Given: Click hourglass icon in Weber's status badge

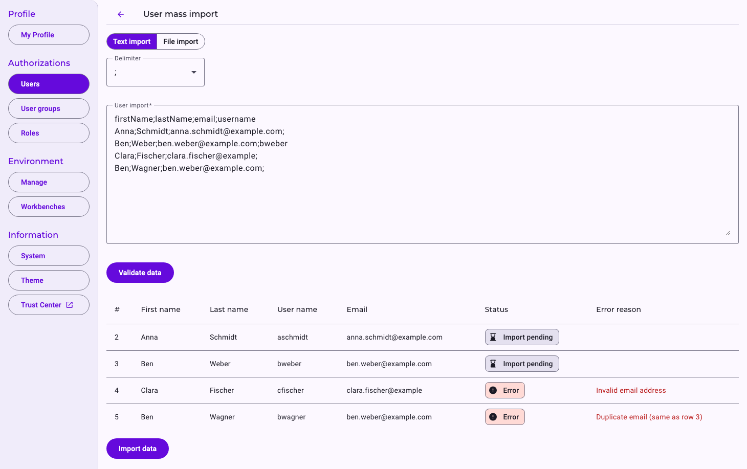Looking at the screenshot, I should (x=493, y=364).
